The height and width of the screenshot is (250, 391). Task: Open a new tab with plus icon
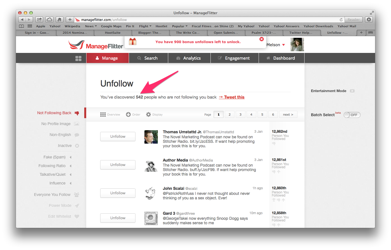(361, 33)
